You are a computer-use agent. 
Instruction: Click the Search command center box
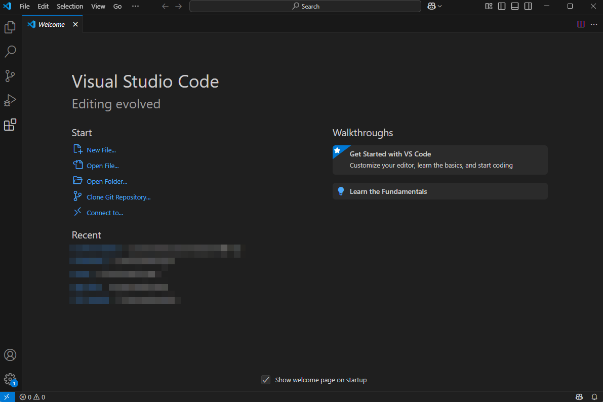305,6
